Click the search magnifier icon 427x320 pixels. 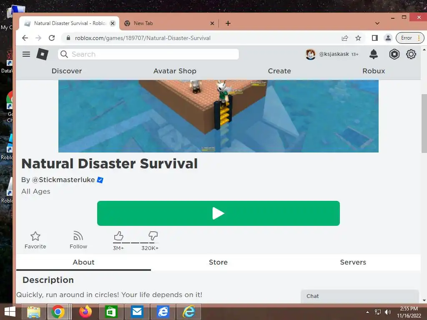[64, 54]
